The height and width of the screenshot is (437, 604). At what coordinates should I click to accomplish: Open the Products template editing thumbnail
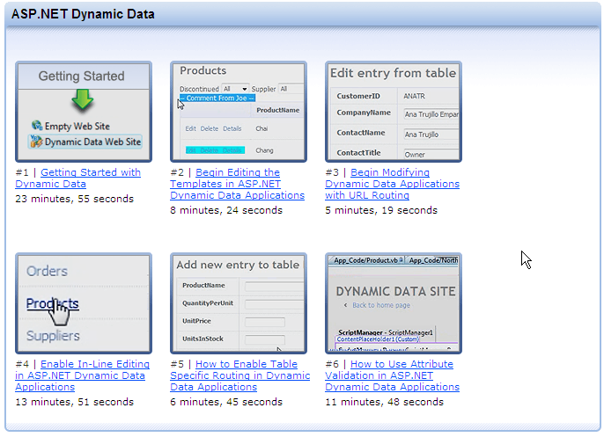coord(239,112)
